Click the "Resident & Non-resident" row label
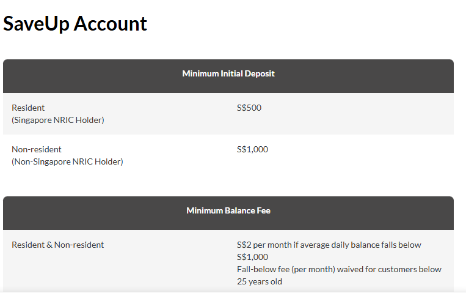This screenshot has width=466, height=304. coord(58,245)
